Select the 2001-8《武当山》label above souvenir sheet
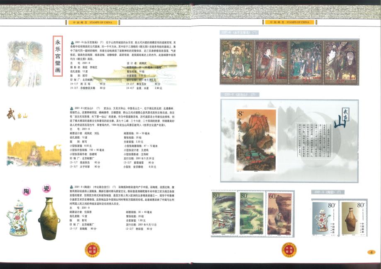Screen dimensions: 381x269 [x=239, y=94]
